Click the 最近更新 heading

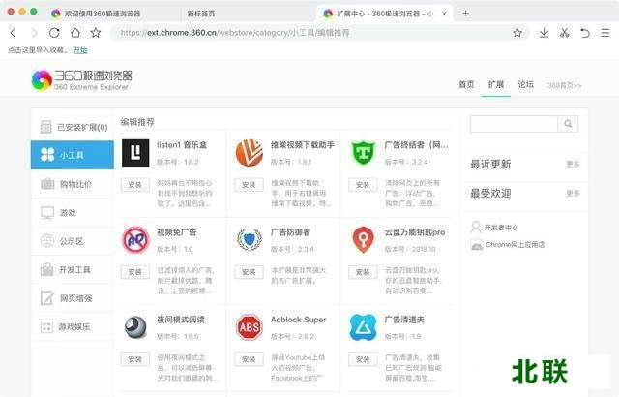click(490, 164)
